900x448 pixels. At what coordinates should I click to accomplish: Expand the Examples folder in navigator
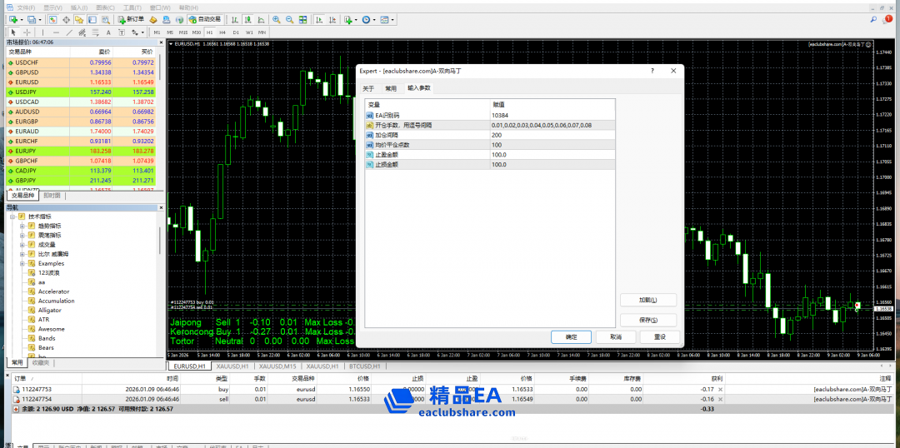pos(22,263)
